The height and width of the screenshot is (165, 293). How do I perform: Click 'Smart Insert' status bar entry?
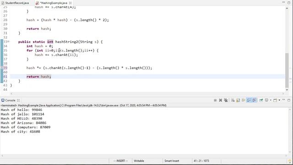[x=172, y=161]
